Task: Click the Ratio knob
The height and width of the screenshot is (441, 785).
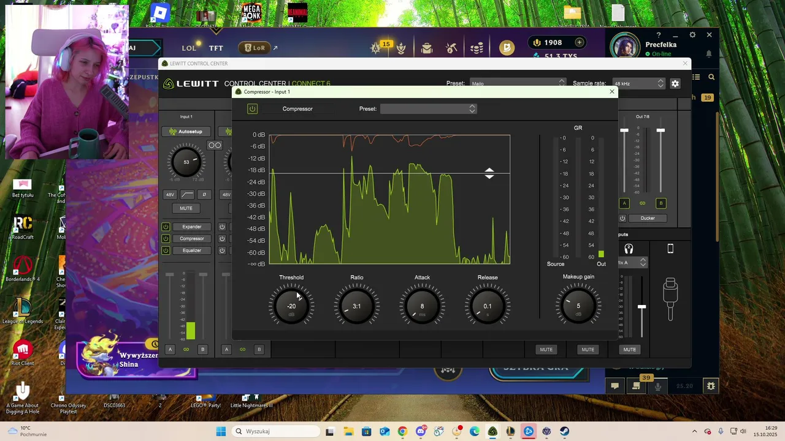Action: tap(356, 306)
